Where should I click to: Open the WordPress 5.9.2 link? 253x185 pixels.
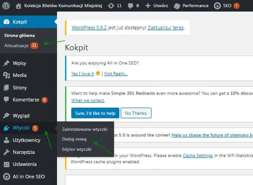point(89,28)
